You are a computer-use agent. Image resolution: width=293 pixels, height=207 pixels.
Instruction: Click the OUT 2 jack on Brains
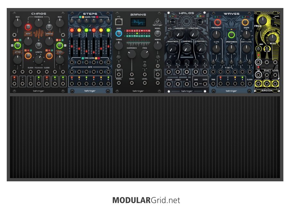(158, 74)
